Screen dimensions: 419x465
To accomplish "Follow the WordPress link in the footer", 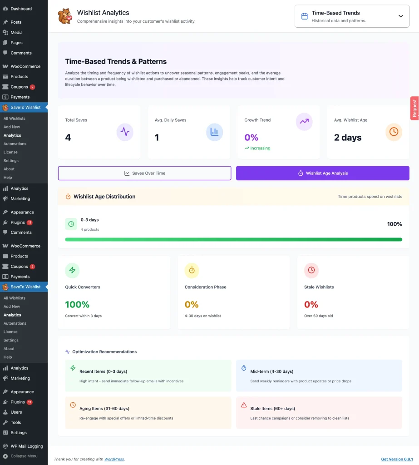I will pos(114,459).
